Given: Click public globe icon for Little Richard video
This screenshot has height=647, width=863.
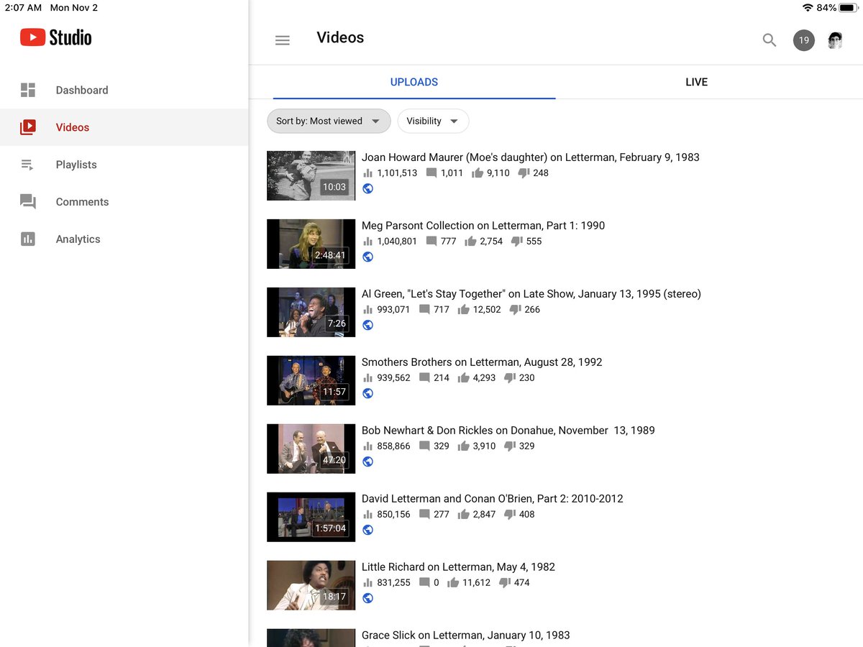Looking at the screenshot, I should (x=367, y=598).
